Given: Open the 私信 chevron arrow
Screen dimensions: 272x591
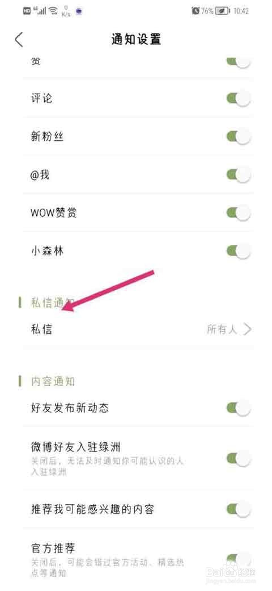Looking at the screenshot, I should pos(247,329).
